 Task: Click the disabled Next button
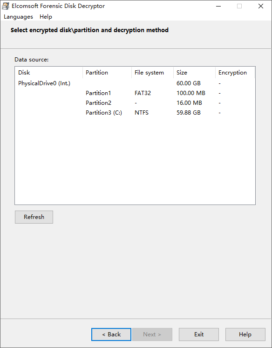152,334
